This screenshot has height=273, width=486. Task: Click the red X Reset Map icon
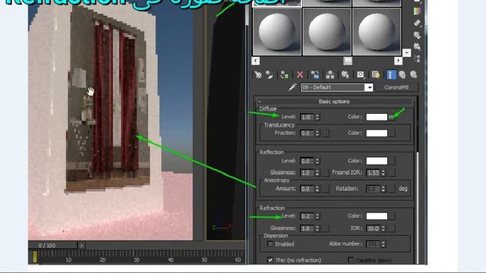(x=300, y=74)
